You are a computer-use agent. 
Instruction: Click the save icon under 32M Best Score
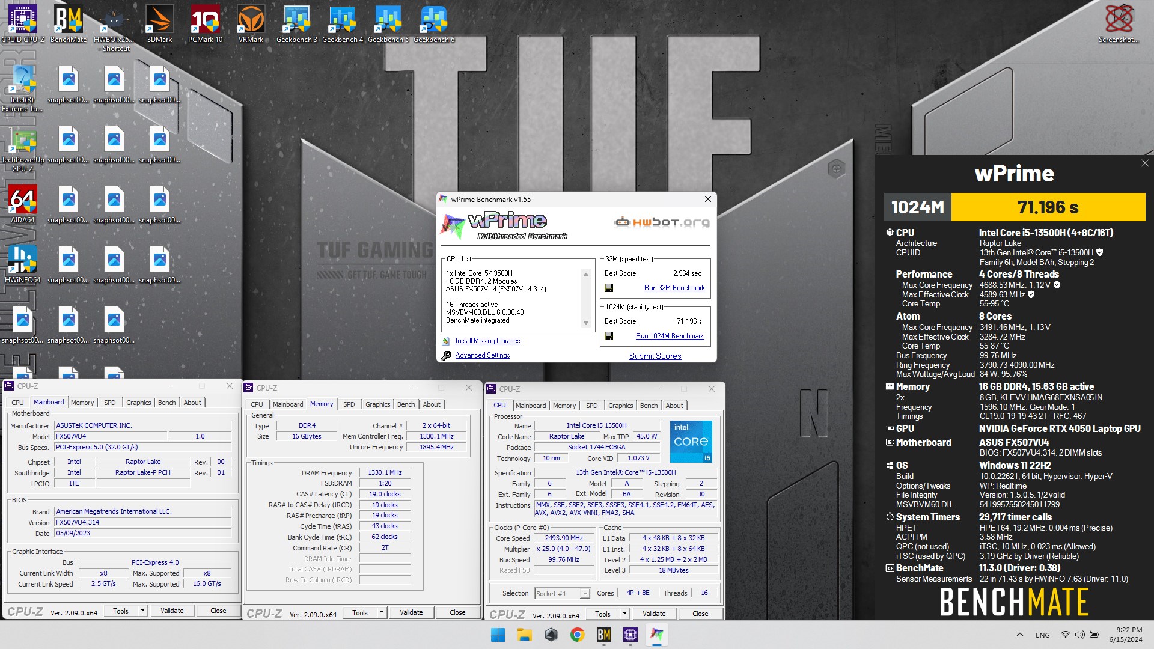pyautogui.click(x=609, y=288)
